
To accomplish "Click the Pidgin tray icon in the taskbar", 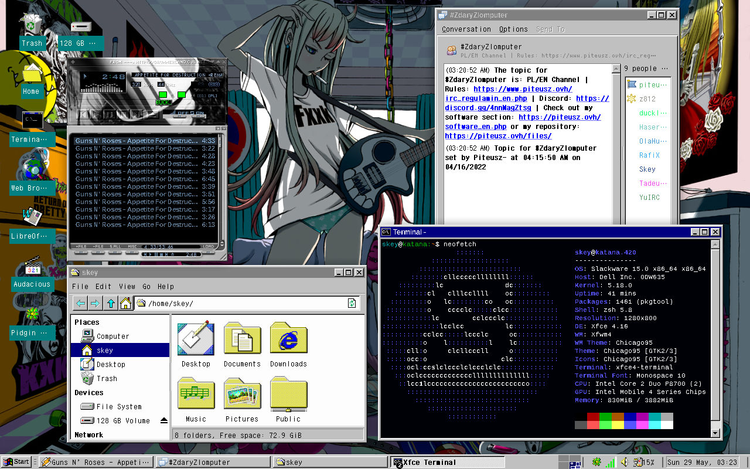I will coord(596,462).
